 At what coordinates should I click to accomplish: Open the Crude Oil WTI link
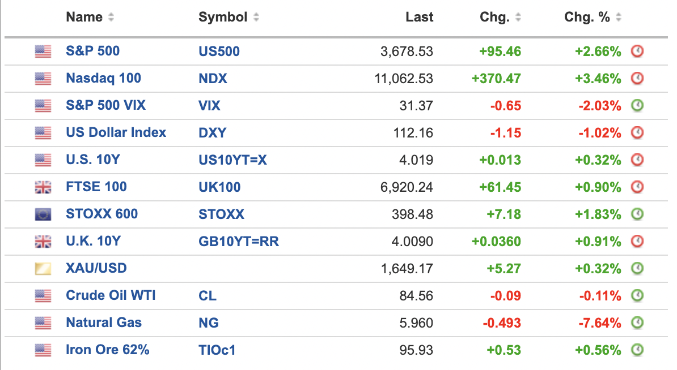point(111,295)
